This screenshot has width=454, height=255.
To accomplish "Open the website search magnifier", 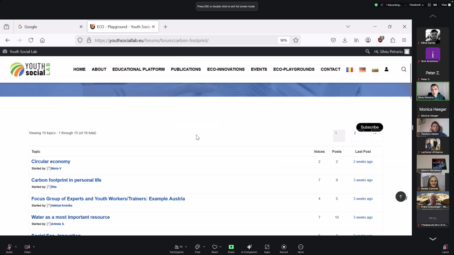I will [403, 70].
